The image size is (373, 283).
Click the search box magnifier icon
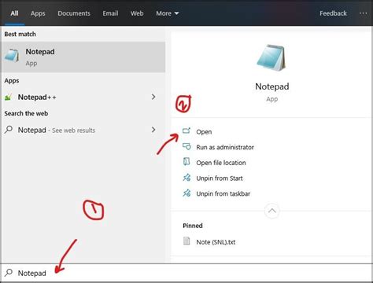[9, 273]
